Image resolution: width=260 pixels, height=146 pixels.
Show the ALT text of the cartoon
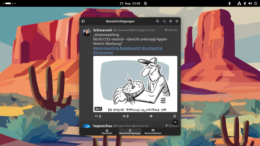98,109
